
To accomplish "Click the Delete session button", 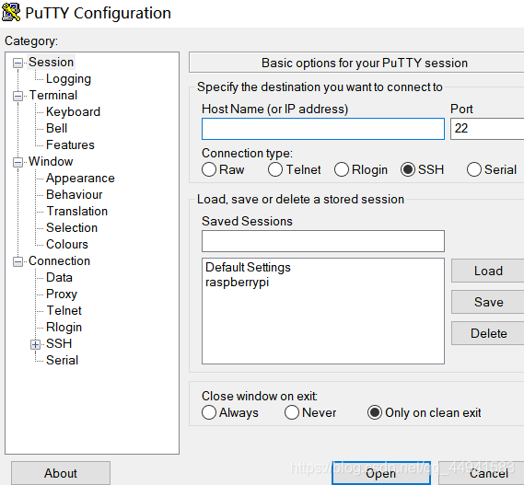I will tap(488, 333).
